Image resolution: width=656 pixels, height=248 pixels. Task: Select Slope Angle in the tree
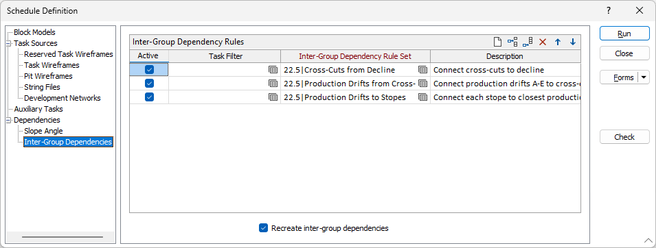43,131
